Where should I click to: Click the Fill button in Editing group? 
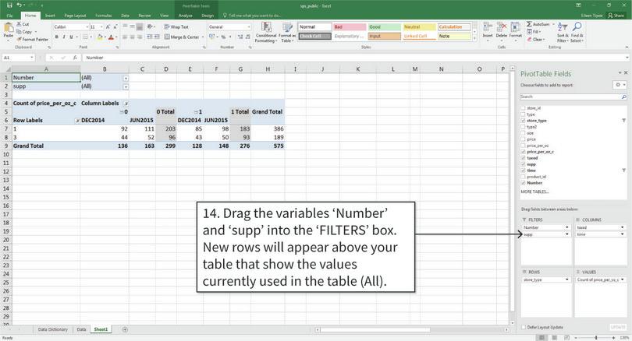(x=534, y=31)
